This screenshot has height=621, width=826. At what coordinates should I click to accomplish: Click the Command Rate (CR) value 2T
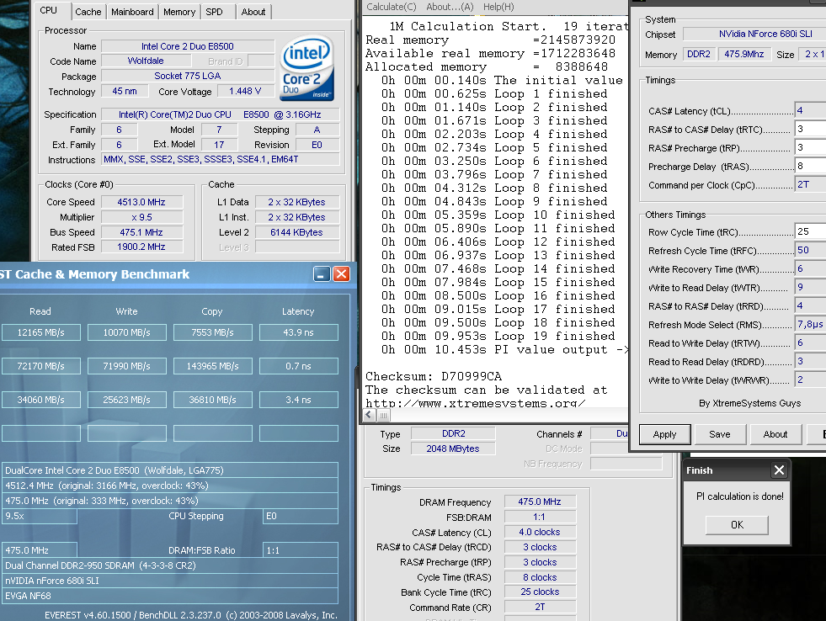540,607
